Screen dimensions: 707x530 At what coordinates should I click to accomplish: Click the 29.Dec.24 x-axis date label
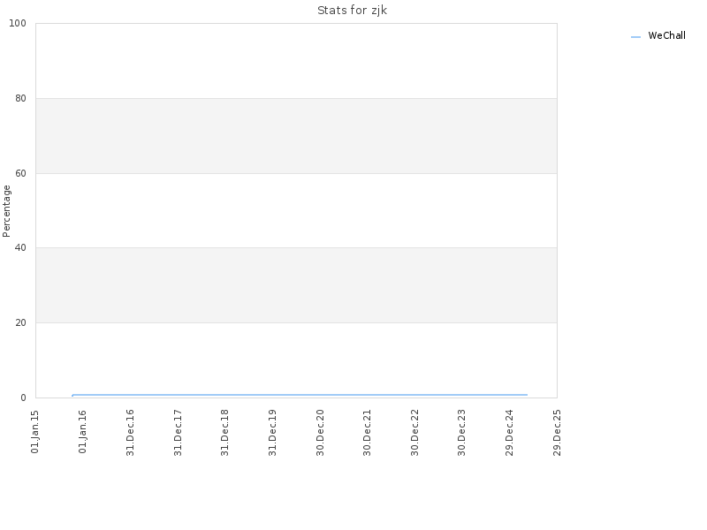[510, 433]
